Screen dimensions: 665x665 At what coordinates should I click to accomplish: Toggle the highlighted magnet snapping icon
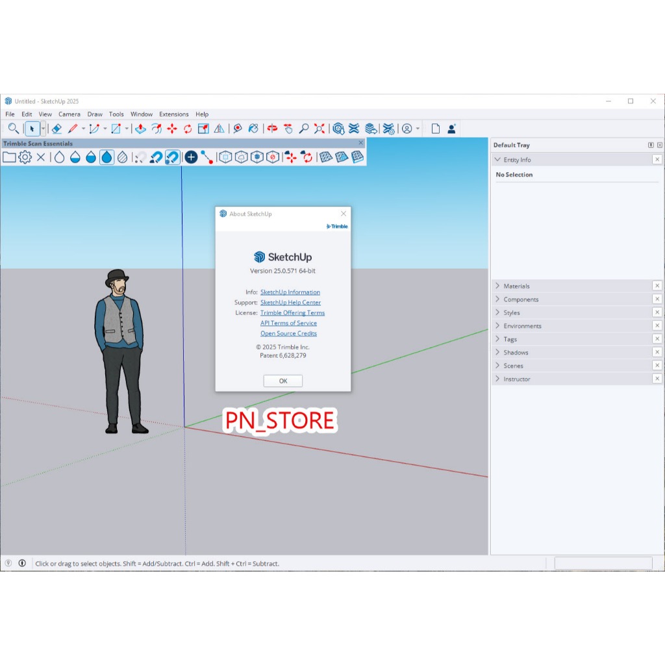tap(172, 157)
